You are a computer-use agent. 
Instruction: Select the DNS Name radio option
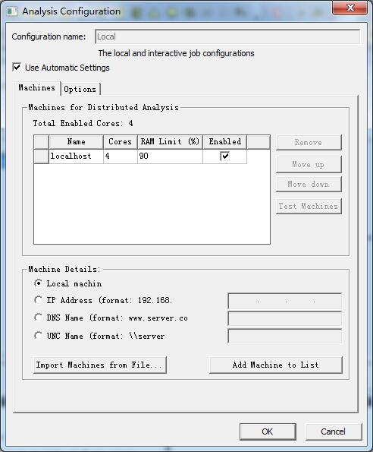(38, 318)
